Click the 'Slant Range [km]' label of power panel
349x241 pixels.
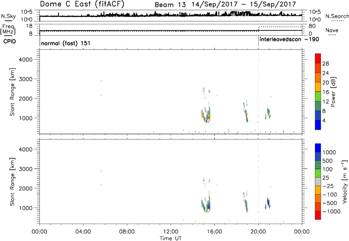(x=12, y=92)
